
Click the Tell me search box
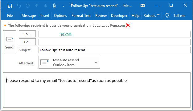(x=179, y=16)
